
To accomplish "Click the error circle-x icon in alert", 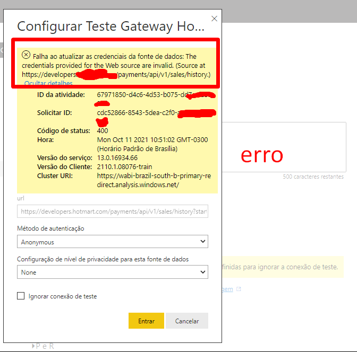I will (x=26, y=55).
